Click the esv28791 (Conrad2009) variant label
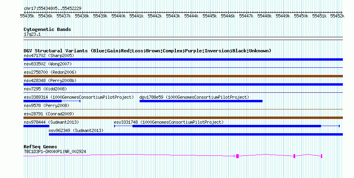This screenshot has width=354, height=178. click(49, 114)
